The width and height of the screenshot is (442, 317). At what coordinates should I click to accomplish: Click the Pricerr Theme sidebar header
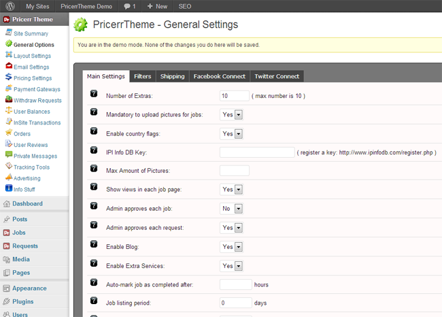(x=35, y=20)
